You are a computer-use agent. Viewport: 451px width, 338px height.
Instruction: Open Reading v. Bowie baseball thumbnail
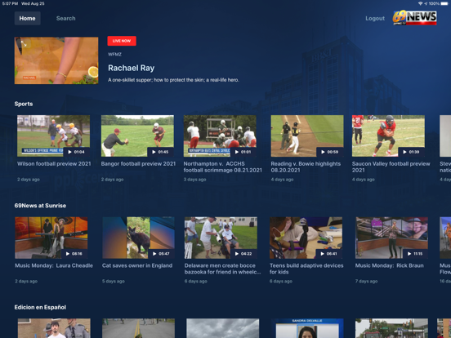tap(307, 136)
